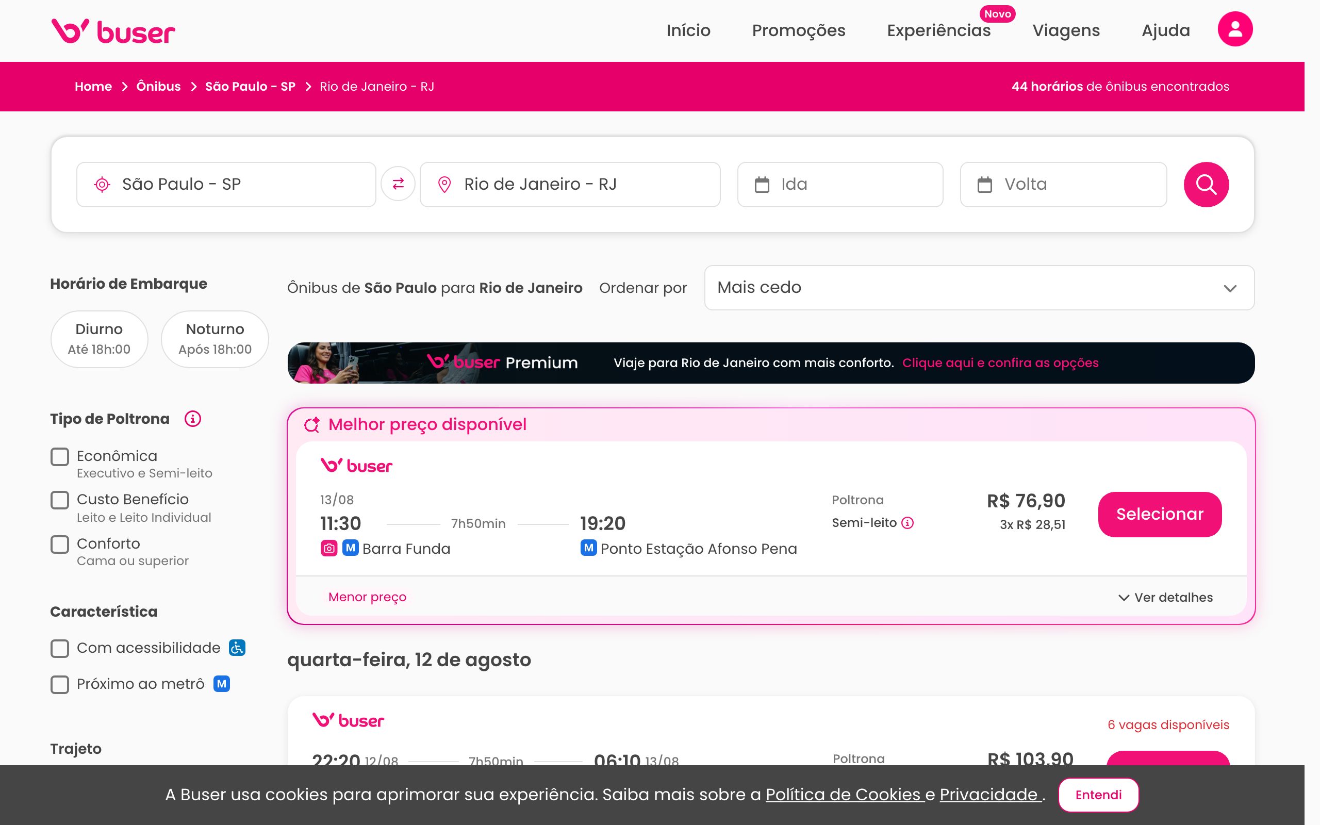Click the Ida departure date field
This screenshot has height=825, width=1320.
pyautogui.click(x=840, y=185)
